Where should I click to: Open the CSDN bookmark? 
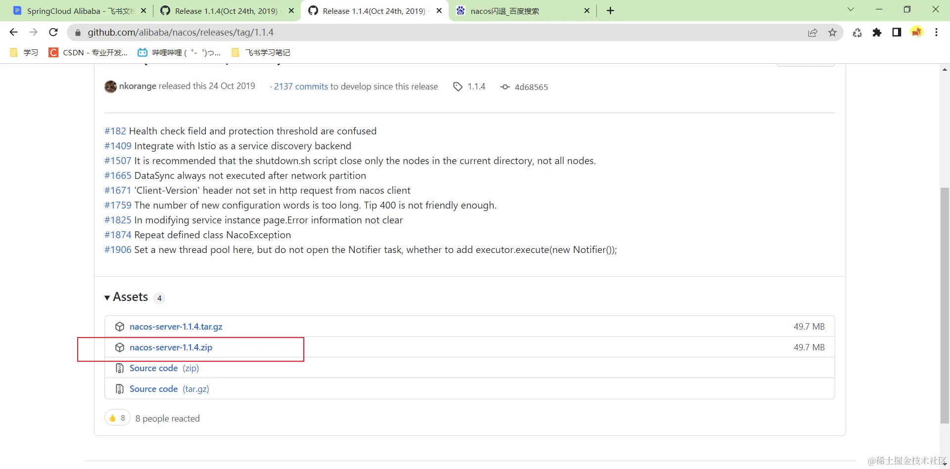(x=88, y=52)
